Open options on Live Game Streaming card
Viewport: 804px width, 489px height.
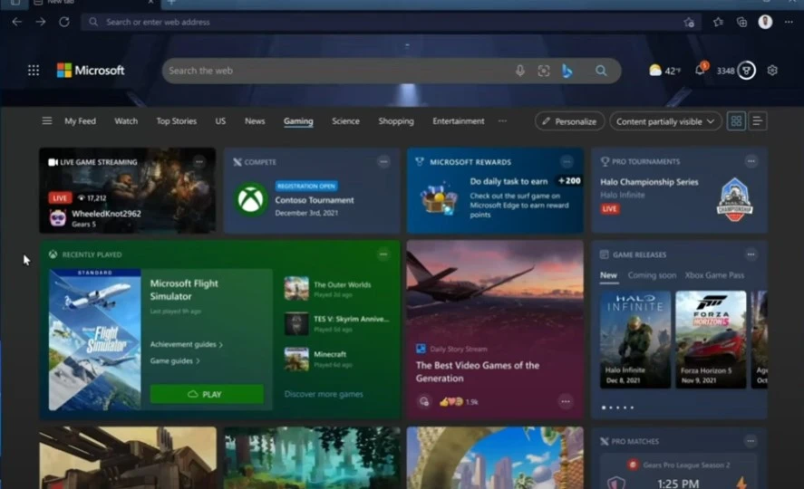(x=199, y=162)
